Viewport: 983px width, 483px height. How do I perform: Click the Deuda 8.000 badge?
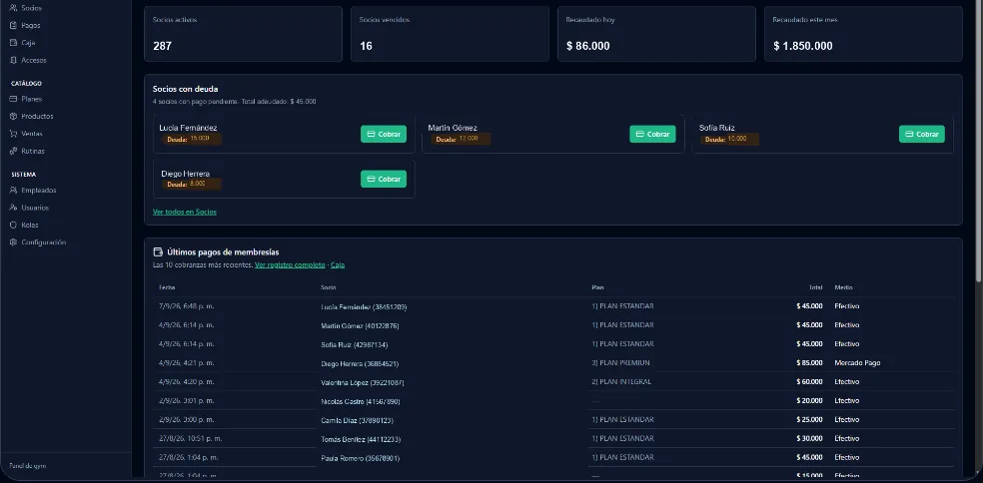click(191, 185)
